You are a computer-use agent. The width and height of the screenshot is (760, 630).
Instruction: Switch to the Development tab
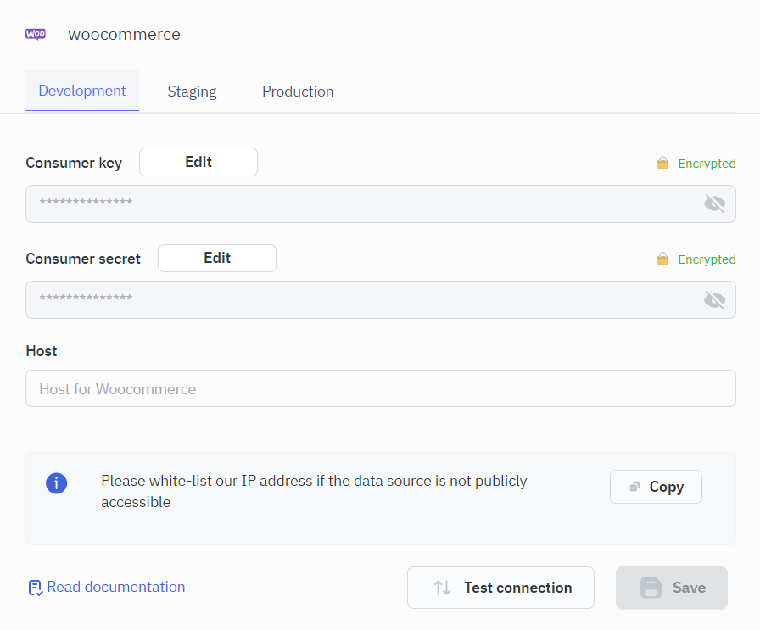[82, 92]
